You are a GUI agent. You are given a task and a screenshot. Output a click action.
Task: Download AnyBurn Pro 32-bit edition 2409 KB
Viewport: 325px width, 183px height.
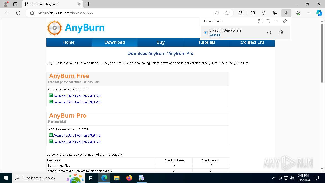click(x=77, y=135)
